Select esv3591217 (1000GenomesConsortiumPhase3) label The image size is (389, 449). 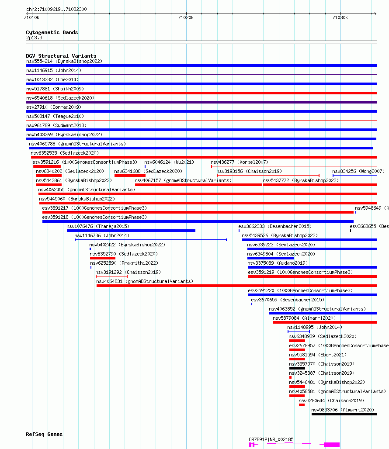coord(94,208)
